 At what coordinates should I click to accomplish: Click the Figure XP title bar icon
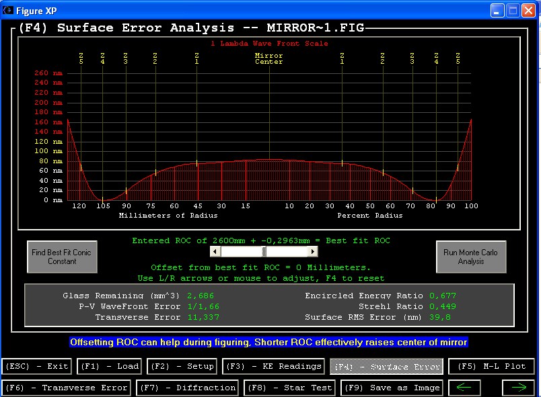[7, 10]
